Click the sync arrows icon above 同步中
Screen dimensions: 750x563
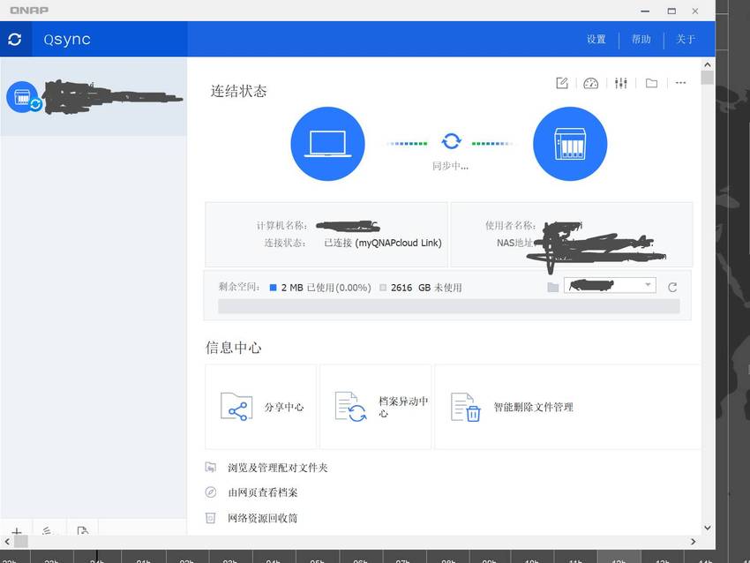click(x=451, y=141)
